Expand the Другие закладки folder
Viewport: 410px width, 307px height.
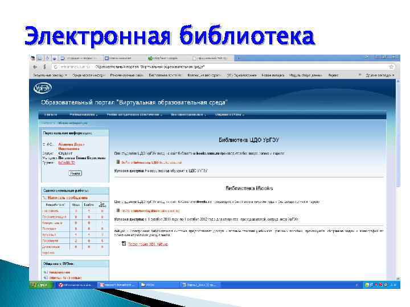pyautogui.click(x=380, y=75)
